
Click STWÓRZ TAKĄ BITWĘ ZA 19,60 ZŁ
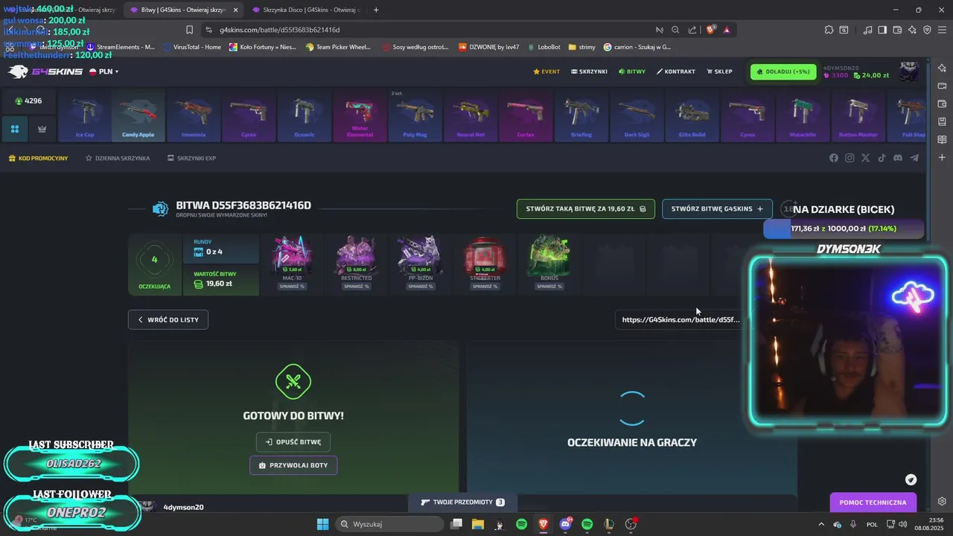coord(586,209)
